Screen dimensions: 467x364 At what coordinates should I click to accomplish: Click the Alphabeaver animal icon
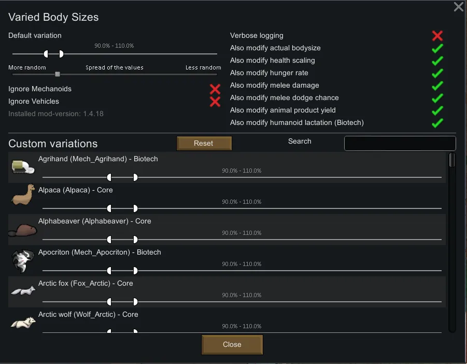pos(23,230)
